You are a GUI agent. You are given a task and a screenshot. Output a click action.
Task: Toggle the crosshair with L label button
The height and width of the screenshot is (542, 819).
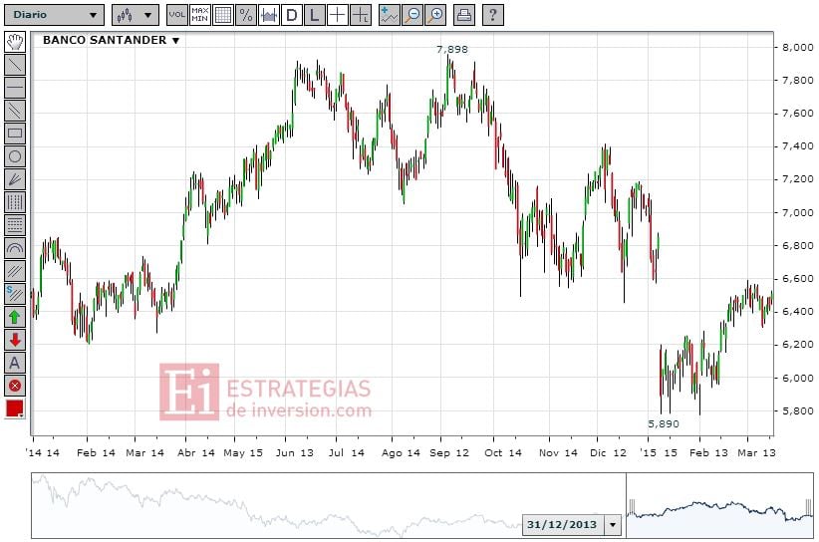coord(361,15)
